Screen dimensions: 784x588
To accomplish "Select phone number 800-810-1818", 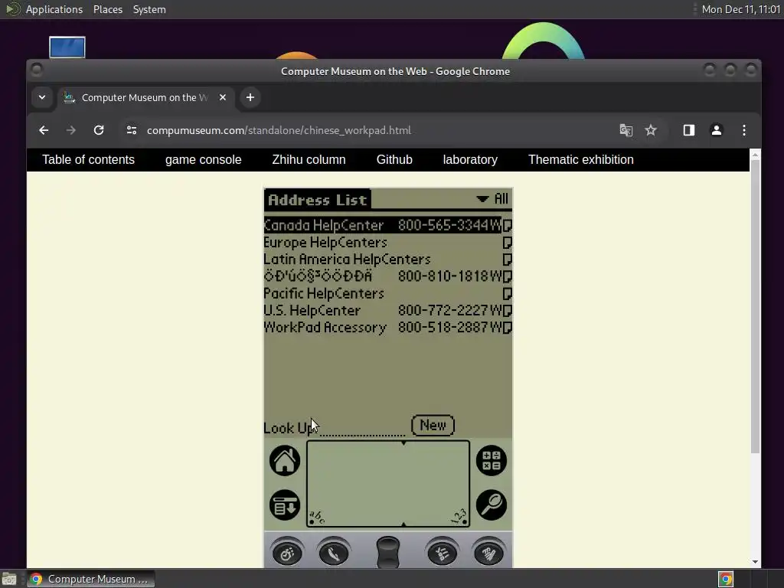I will [443, 276].
